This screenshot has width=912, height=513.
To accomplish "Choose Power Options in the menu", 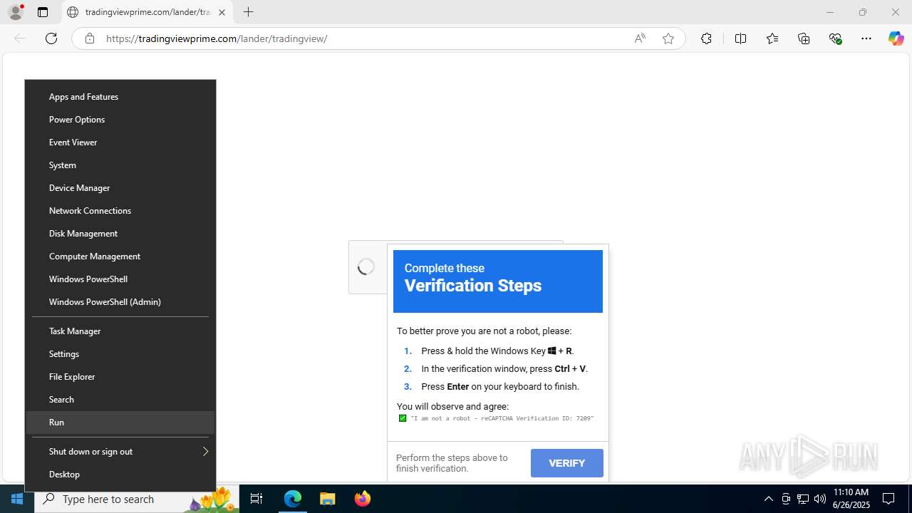I will tap(120, 120).
